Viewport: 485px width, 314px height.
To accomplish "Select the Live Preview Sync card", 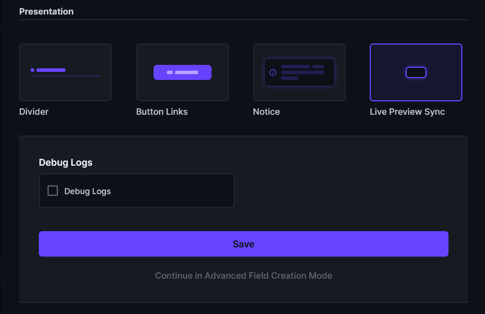I will click(x=415, y=72).
